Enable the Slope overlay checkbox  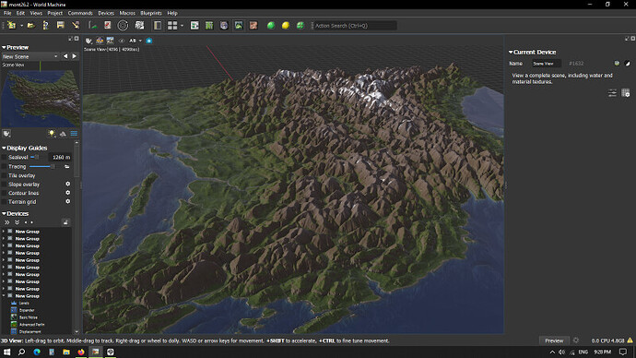[5, 185]
